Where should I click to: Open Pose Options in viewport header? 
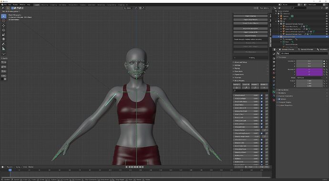point(265,8)
